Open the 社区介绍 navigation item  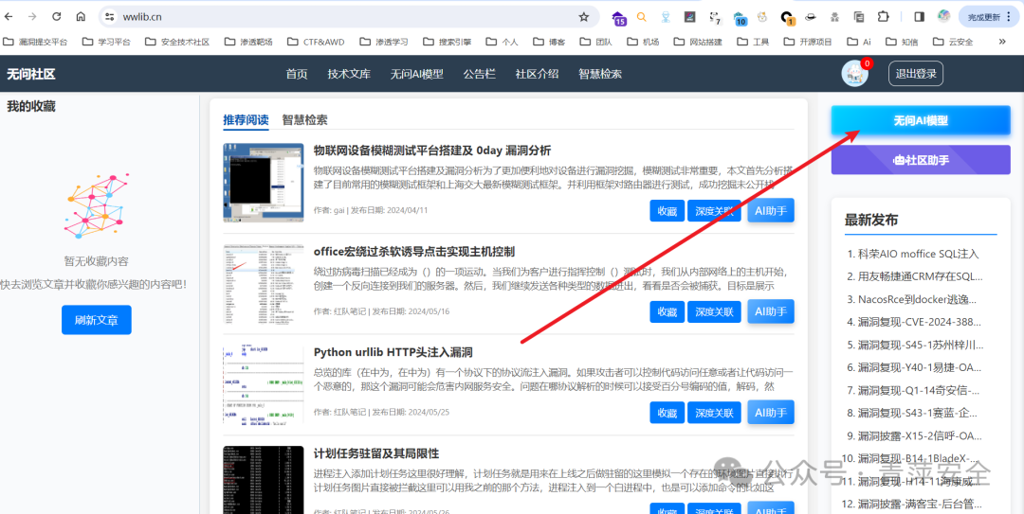537,74
